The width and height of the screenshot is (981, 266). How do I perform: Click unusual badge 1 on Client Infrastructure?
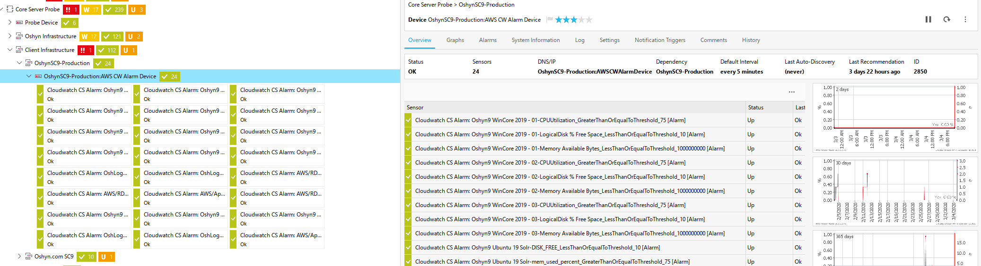tap(129, 50)
